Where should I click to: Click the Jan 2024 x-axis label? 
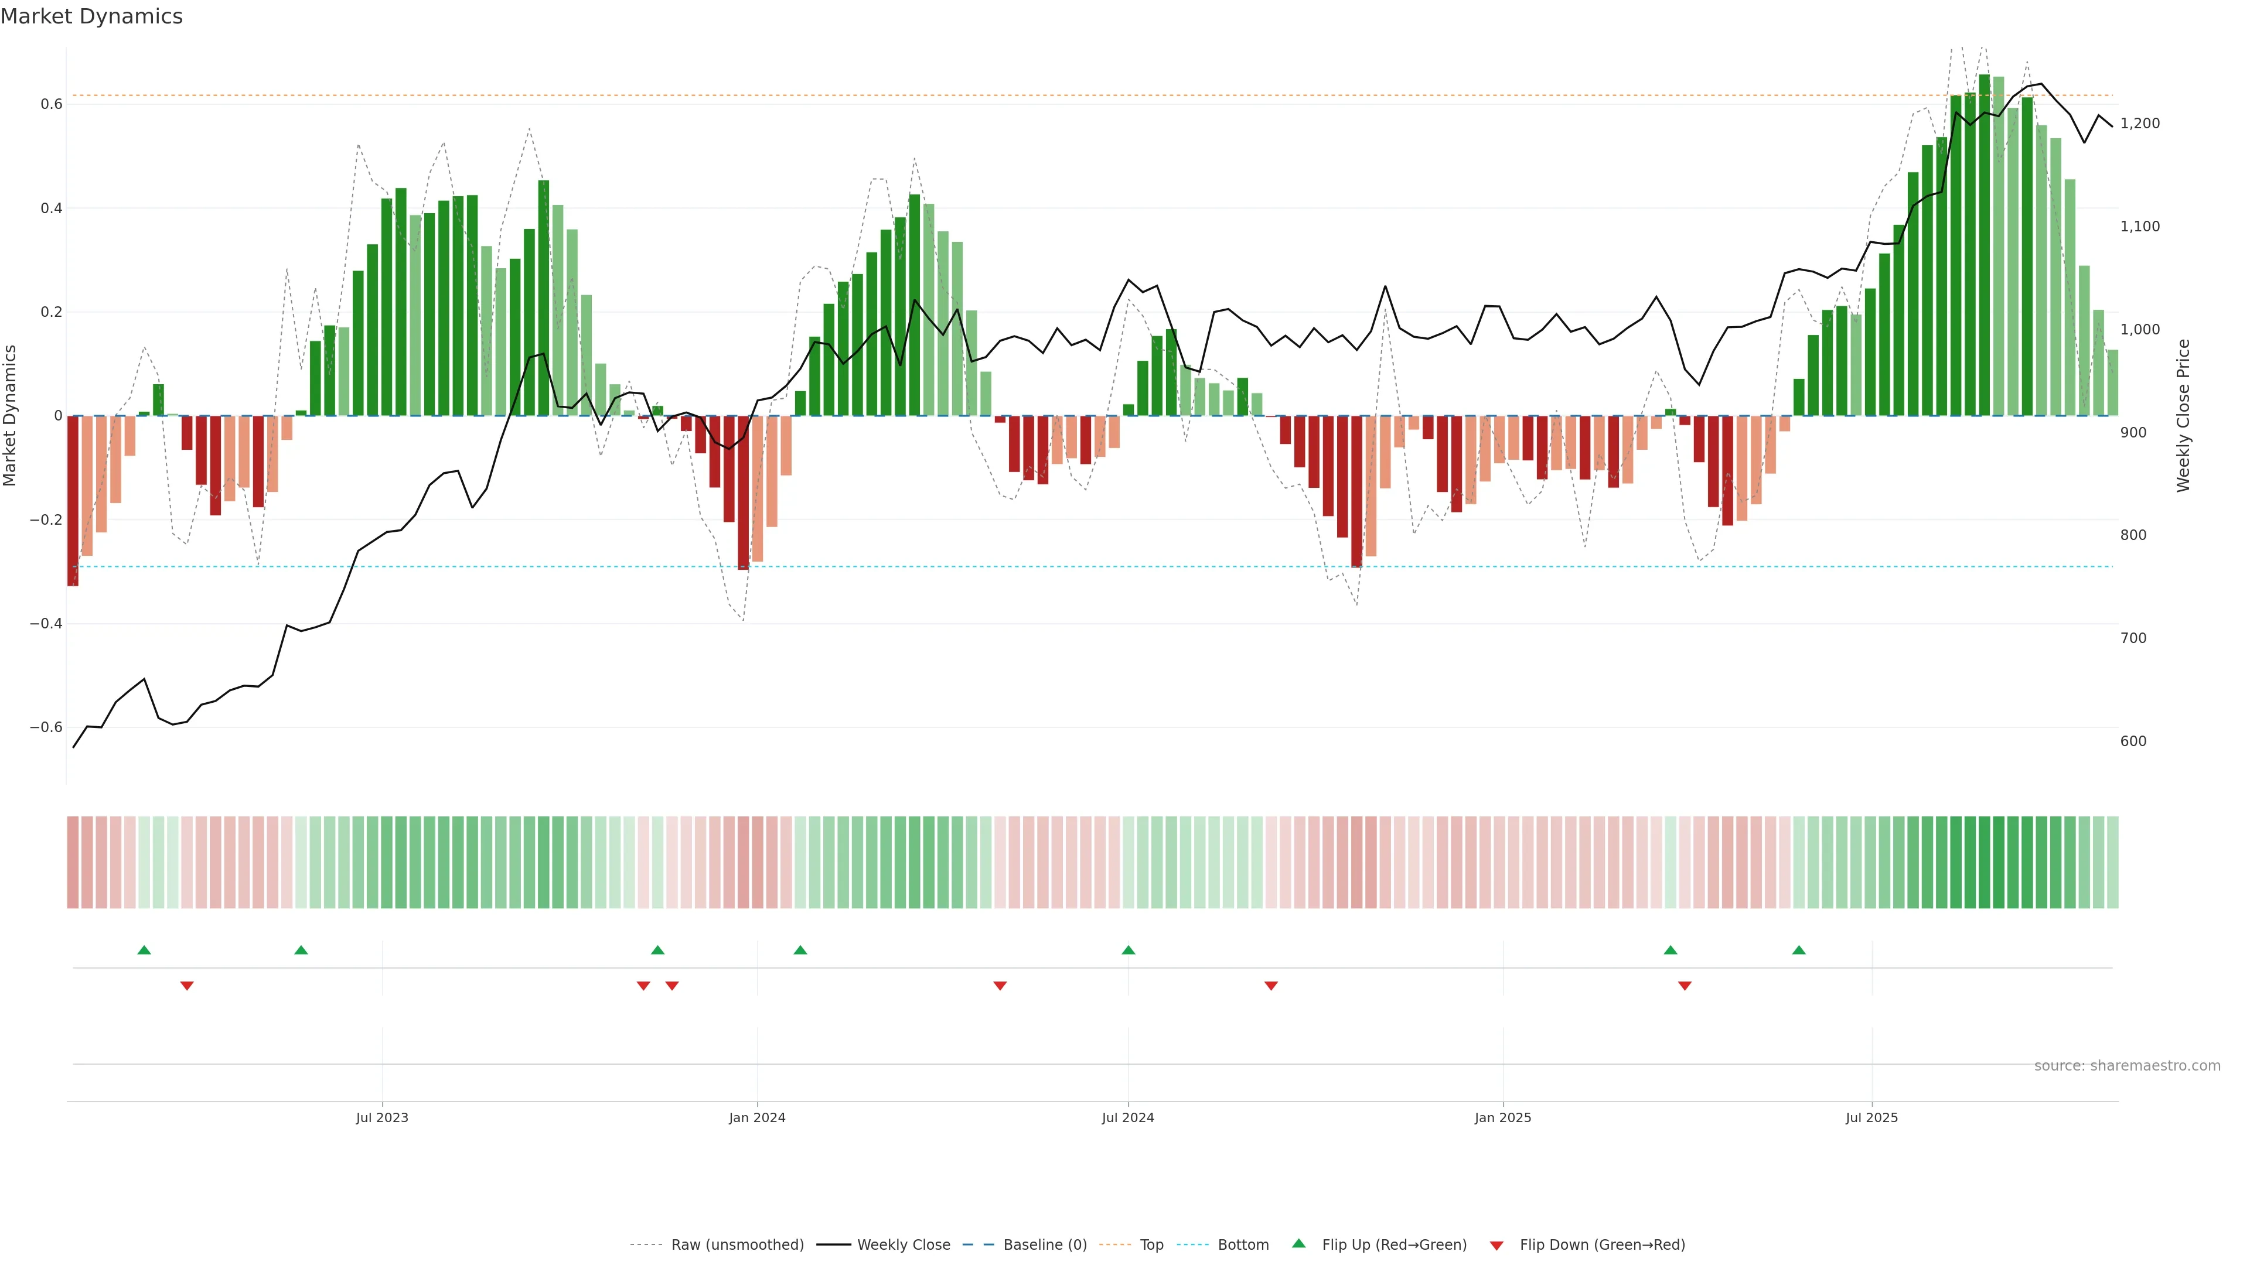coord(757,1117)
